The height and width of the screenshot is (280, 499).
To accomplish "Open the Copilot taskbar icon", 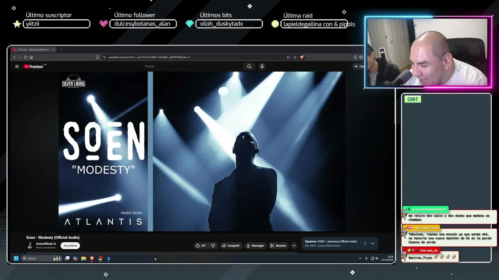I will click(75, 258).
